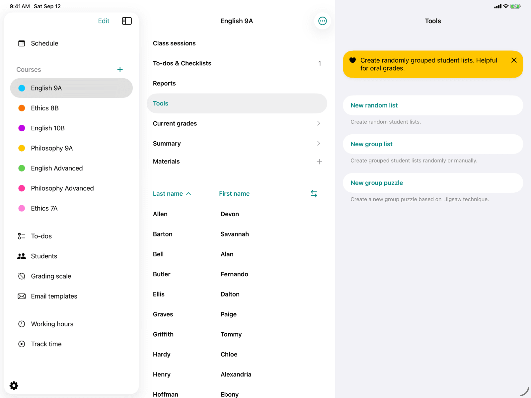This screenshot has height=398, width=531.
Task: Expand Current grades chevron
Action: point(319,123)
